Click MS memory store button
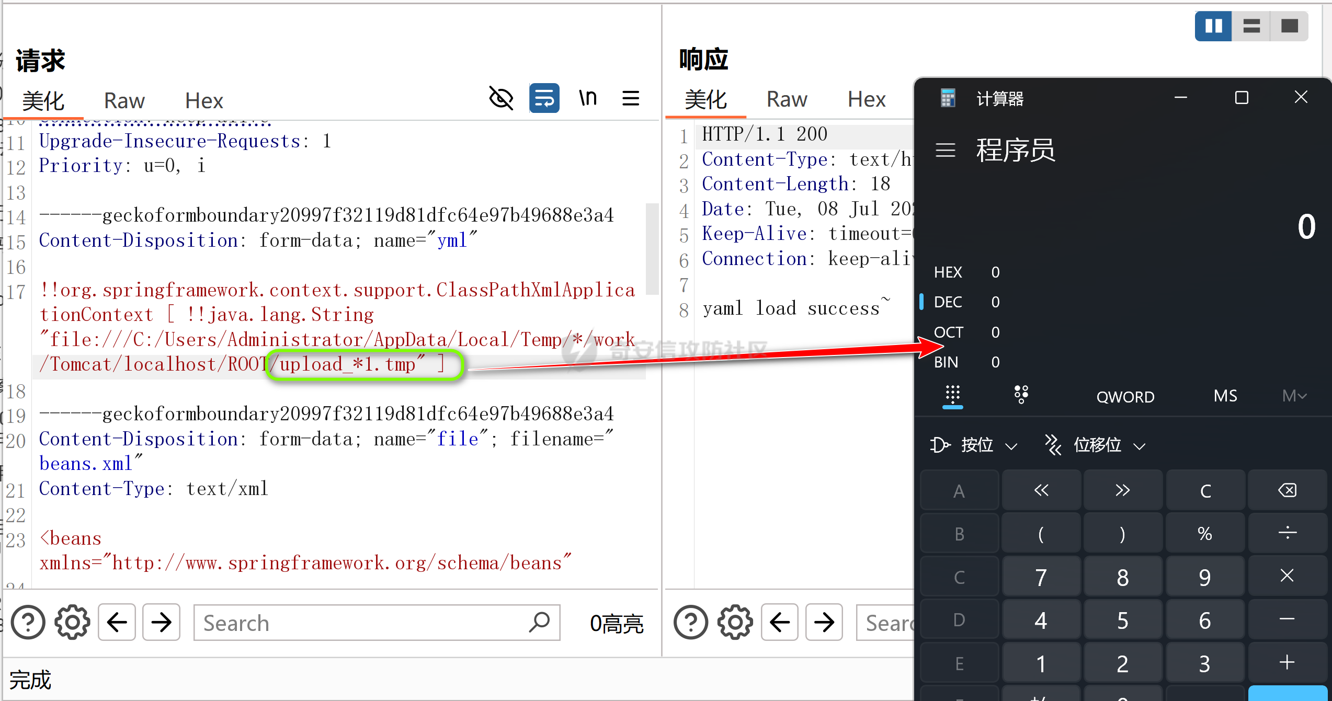The image size is (1332, 701). [x=1225, y=396]
